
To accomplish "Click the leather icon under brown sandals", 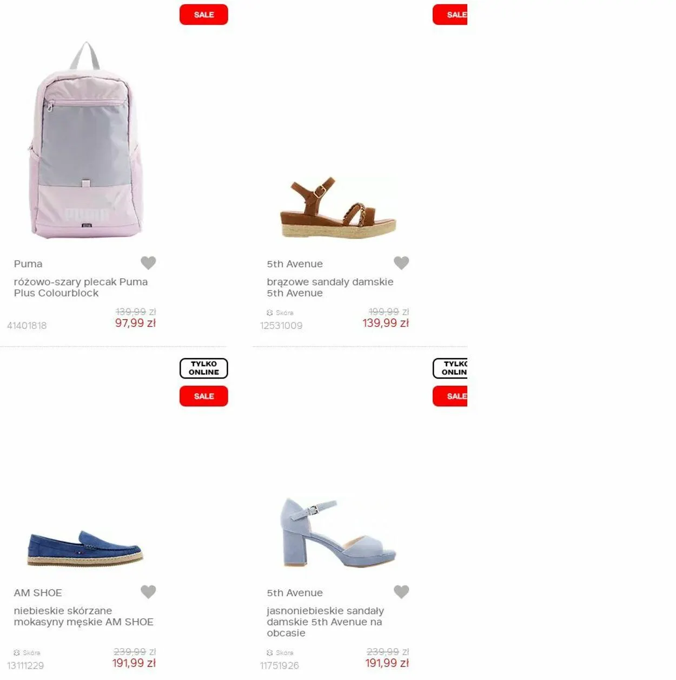I will (x=270, y=313).
